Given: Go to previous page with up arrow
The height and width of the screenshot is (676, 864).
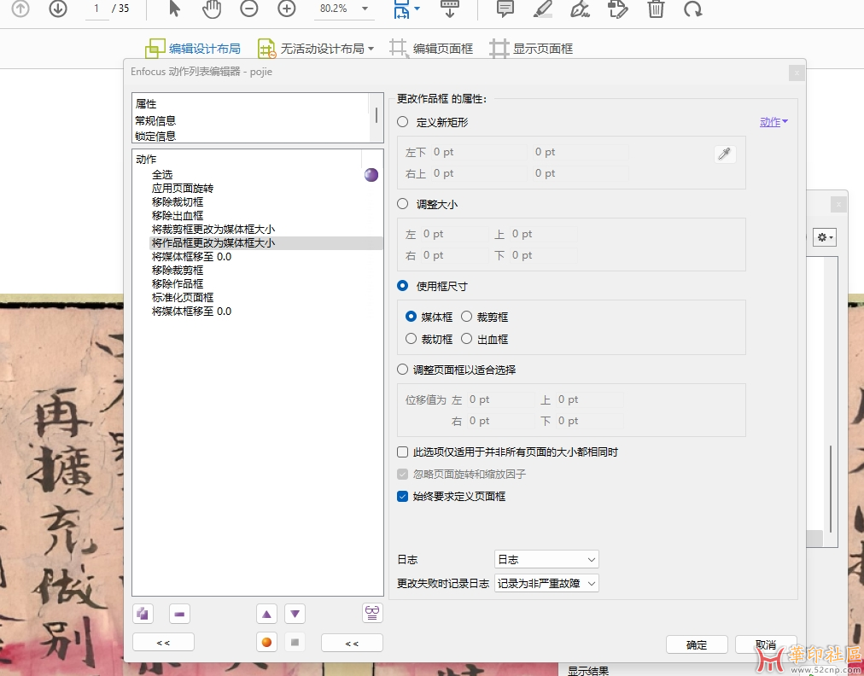Looking at the screenshot, I should point(20,9).
